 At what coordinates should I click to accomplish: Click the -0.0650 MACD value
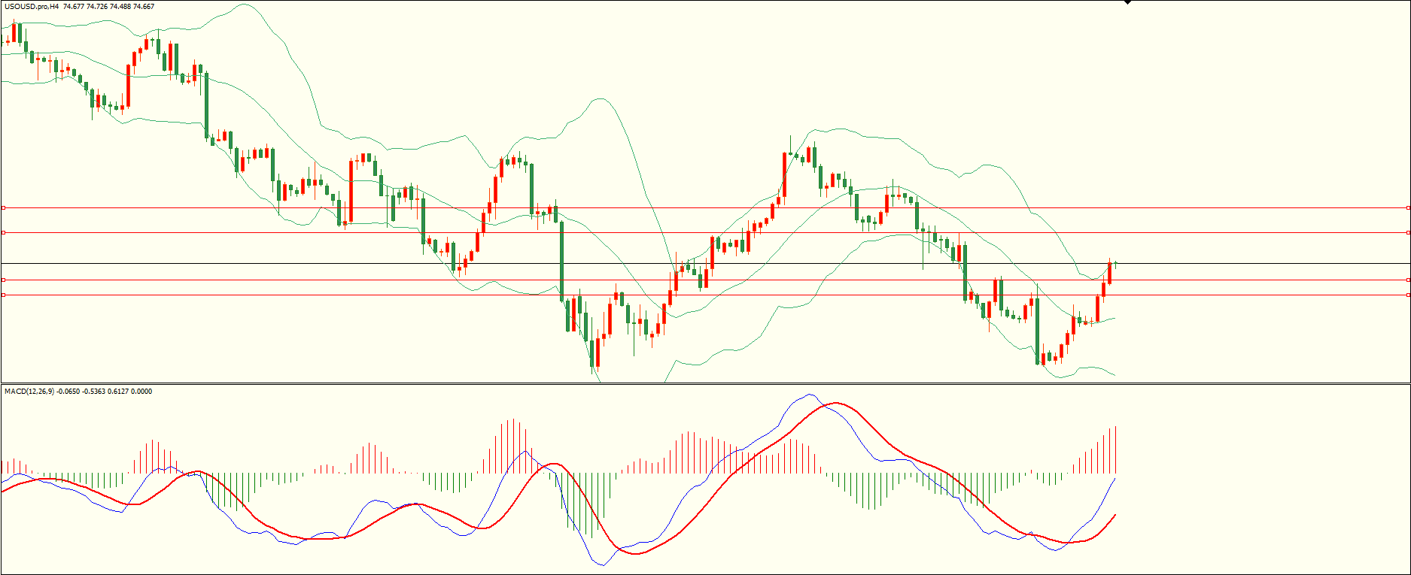click(68, 392)
